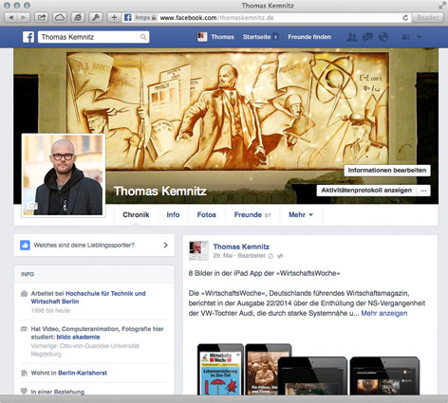Click Aktivitätenprotokoll anzeigen button
This screenshot has height=403, width=448.
click(366, 191)
